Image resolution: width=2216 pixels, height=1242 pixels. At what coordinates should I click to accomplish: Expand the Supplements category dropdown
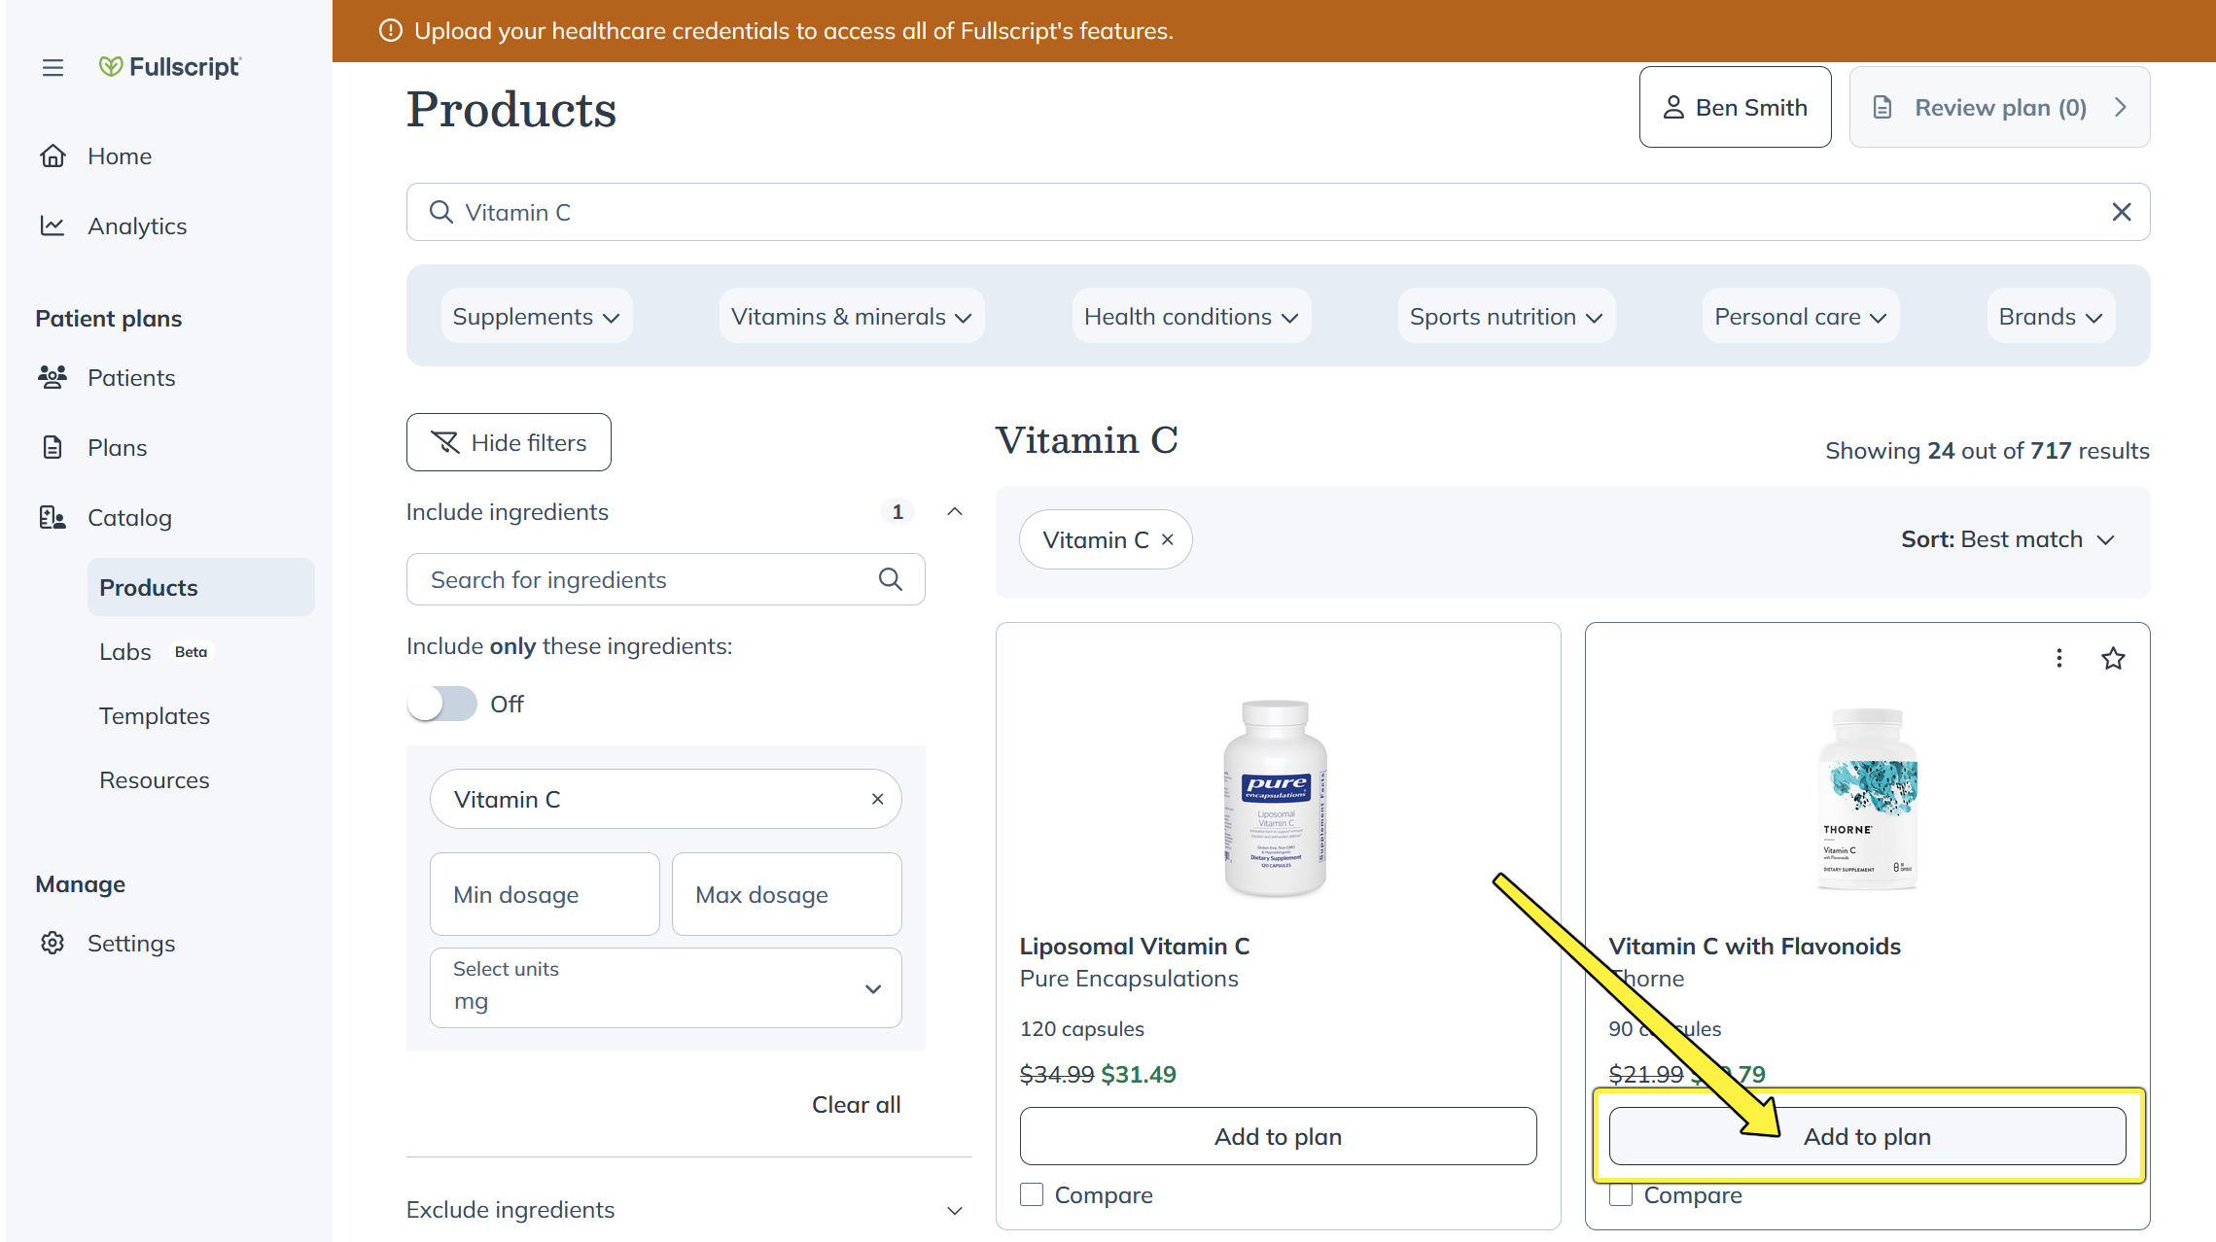coord(536,317)
